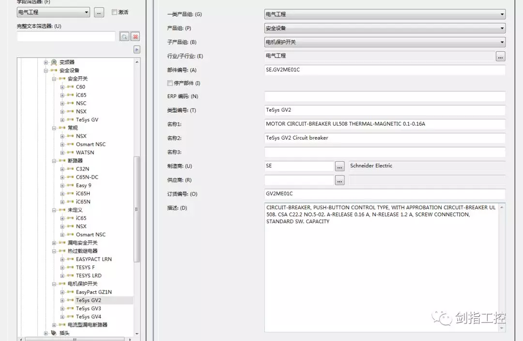Click the ellipsis button beside 供应商 field
This screenshot has height=341, width=523.
click(339, 180)
